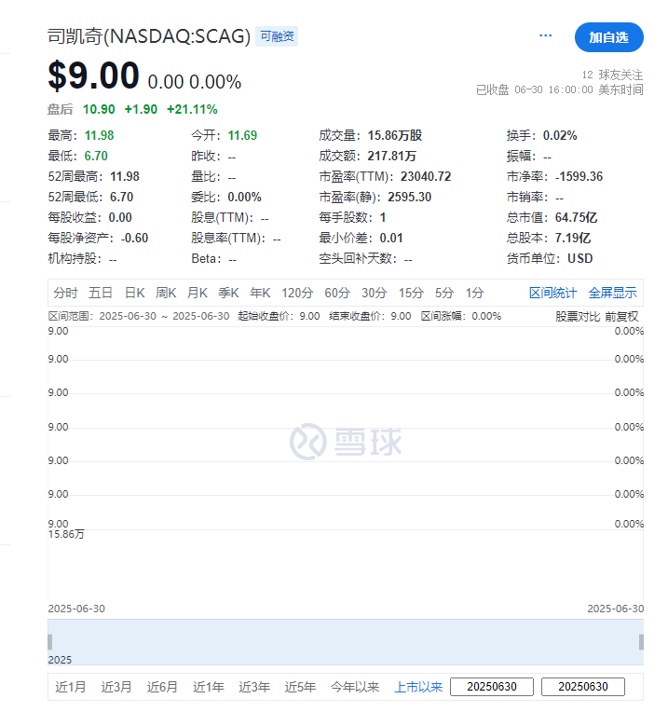This screenshot has width=668, height=712.
Task: Select the 上市以来 range
Action: tap(418, 687)
